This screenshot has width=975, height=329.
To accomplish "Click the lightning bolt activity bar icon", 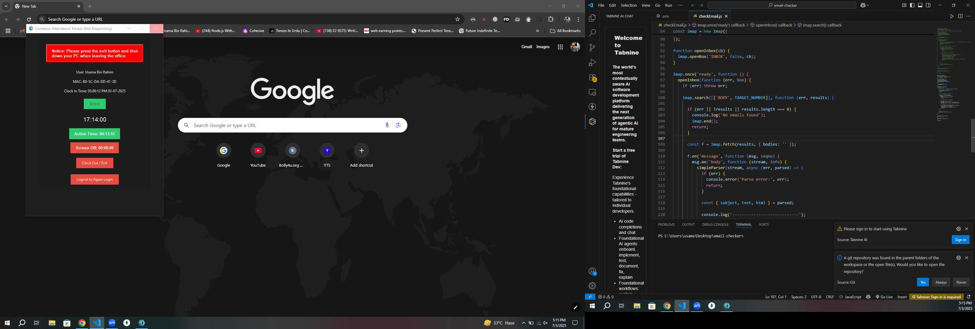I will pos(592,107).
